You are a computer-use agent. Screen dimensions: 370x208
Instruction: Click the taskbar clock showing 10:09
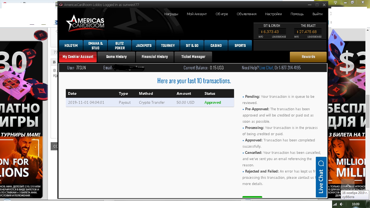pos(355,204)
